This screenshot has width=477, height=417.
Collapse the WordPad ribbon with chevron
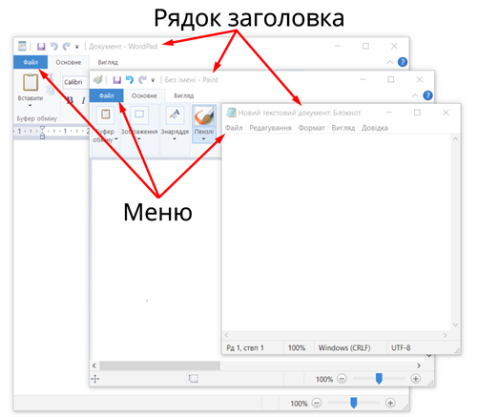(x=390, y=62)
